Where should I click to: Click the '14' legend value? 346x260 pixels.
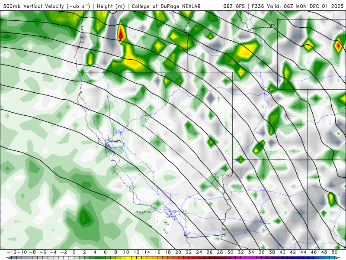[147, 252]
